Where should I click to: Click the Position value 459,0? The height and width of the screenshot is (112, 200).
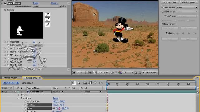pos(55,105)
